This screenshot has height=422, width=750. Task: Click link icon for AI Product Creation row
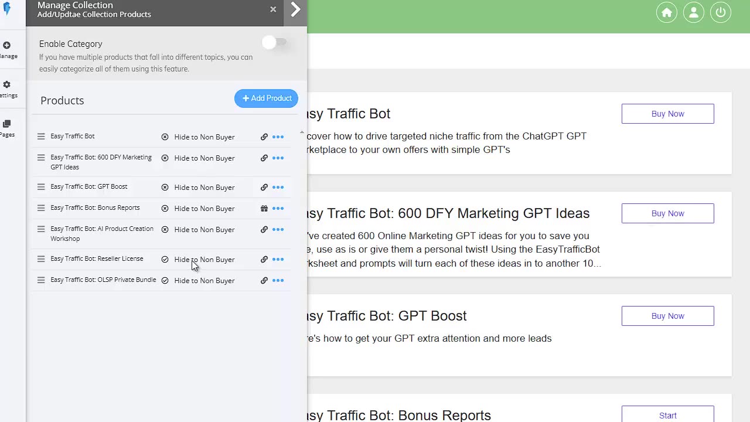(264, 230)
